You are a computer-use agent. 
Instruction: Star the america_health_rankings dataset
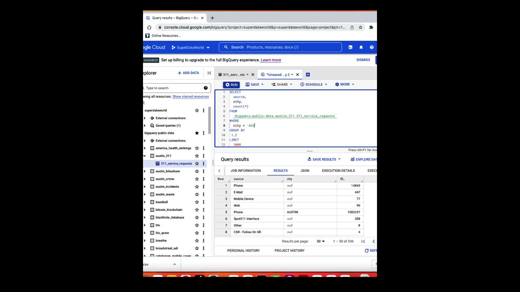click(197, 148)
